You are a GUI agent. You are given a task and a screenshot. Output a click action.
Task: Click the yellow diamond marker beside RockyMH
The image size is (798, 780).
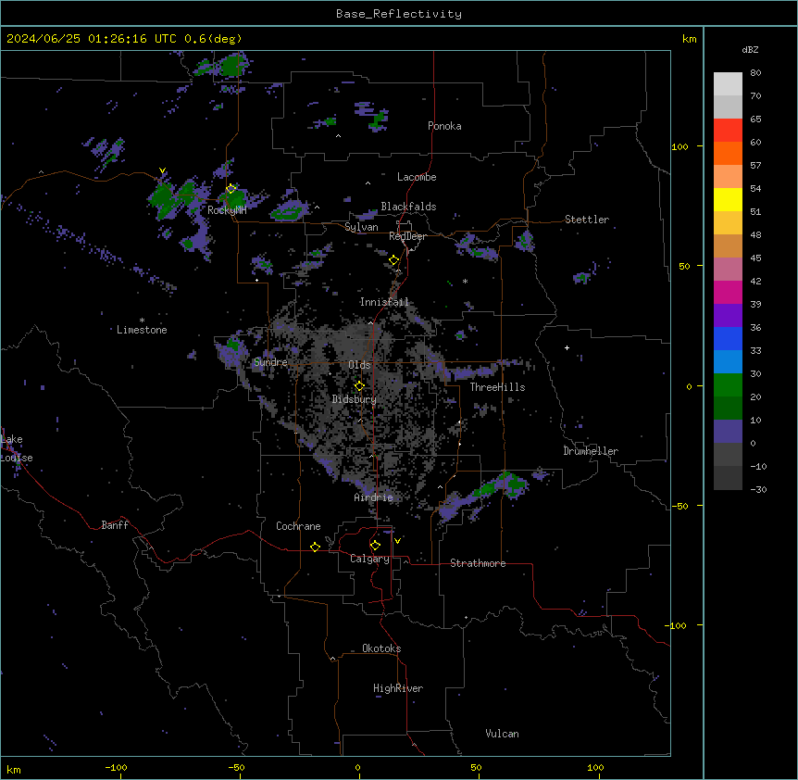click(x=231, y=189)
